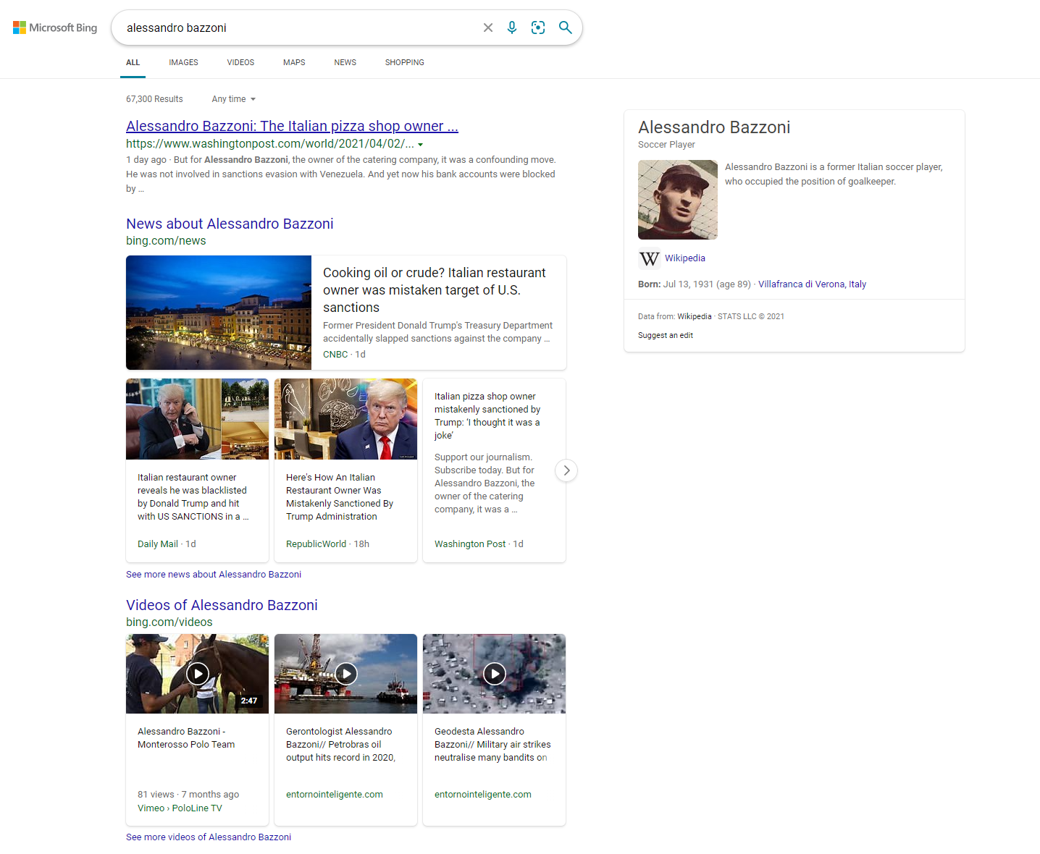Image resolution: width=1040 pixels, height=854 pixels.
Task: Select the ALL tab
Action: [x=133, y=62]
